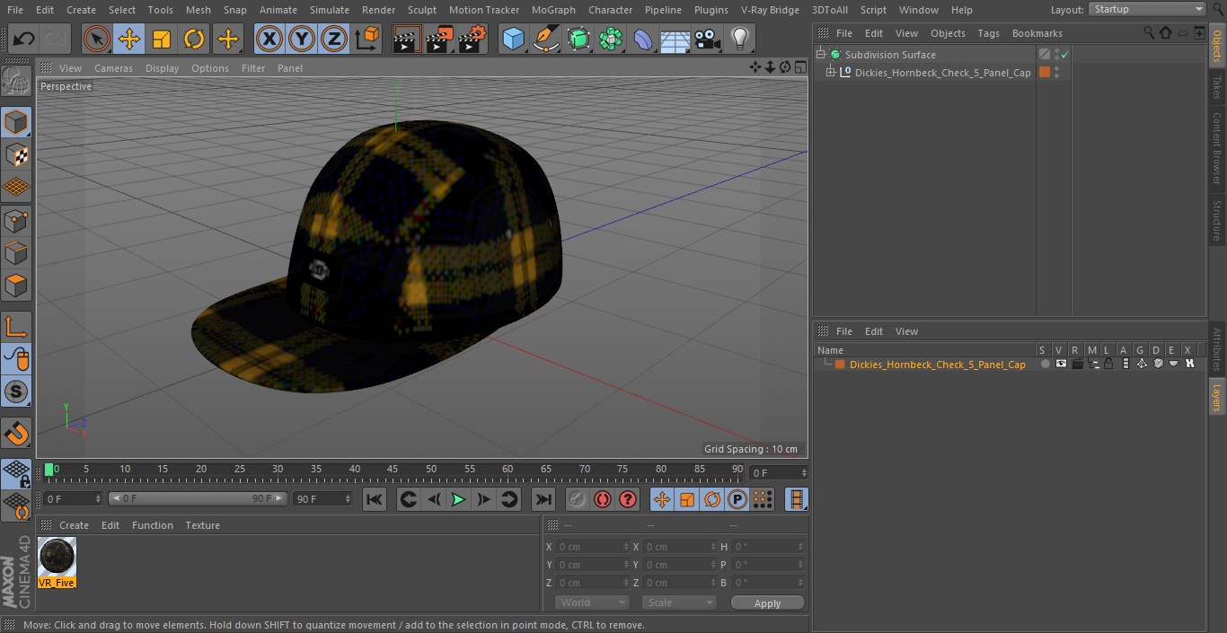Click Dickies layer orange color swatch
The height and width of the screenshot is (633, 1227).
point(840,365)
